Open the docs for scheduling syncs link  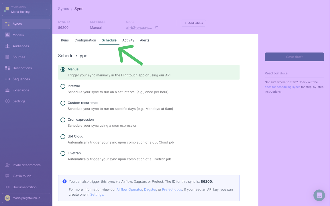click(x=282, y=87)
